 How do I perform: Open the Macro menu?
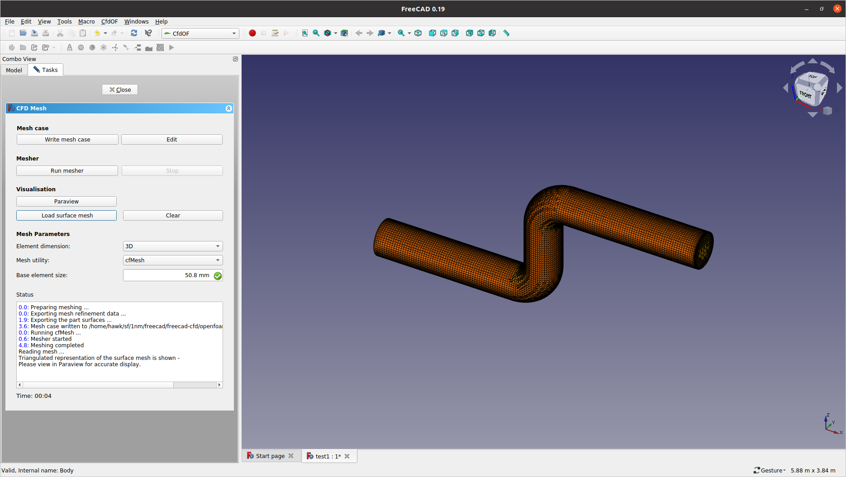pyautogui.click(x=86, y=21)
